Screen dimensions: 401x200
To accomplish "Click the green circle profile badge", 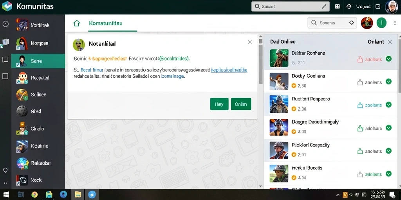I will (381, 23).
